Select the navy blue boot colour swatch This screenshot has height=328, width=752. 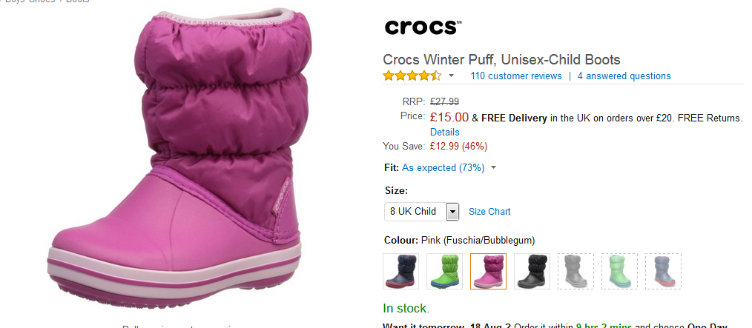pos(400,272)
